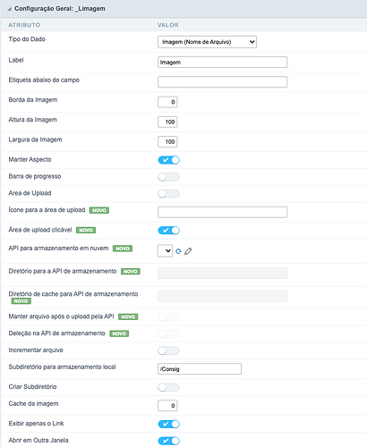Click the Etiqueta abaixo do campo field
Viewport: 367px width, 447px height.
coord(222,82)
